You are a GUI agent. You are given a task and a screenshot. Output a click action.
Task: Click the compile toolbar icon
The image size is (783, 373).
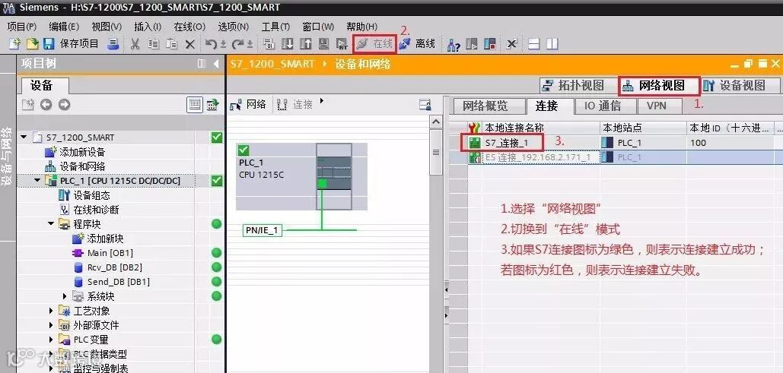269,44
